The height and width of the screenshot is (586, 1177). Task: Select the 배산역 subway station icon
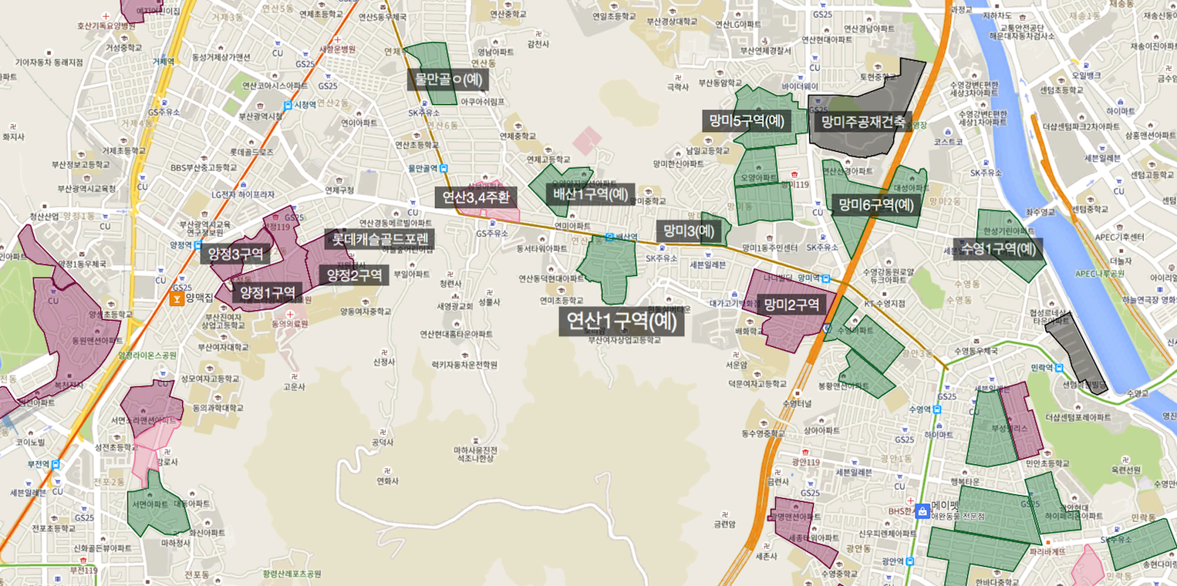point(610,237)
